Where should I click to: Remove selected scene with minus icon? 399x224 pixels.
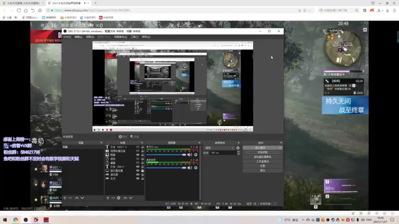point(70,198)
